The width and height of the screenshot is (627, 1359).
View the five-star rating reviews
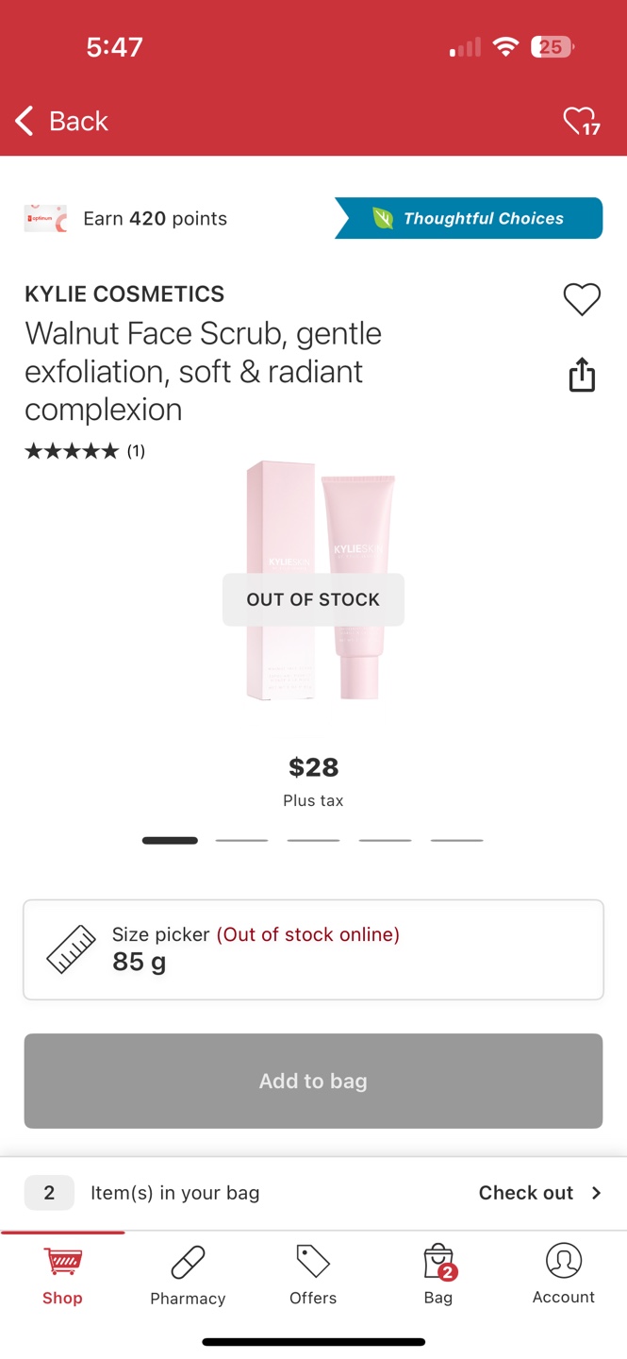[x=85, y=451]
